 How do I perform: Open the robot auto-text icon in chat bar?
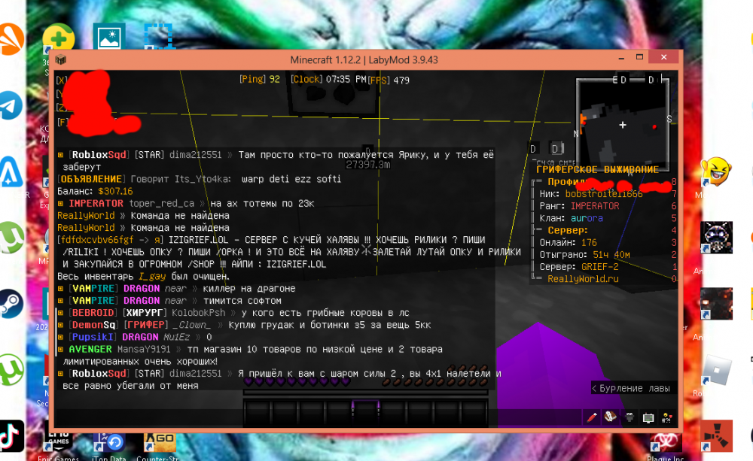point(648,418)
